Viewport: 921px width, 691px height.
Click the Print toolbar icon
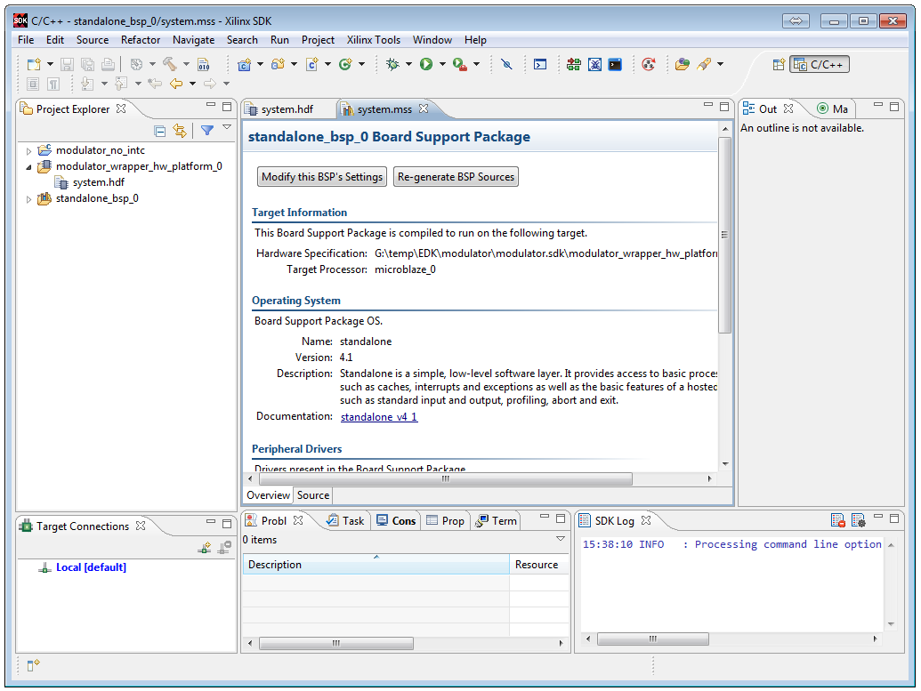click(x=108, y=65)
